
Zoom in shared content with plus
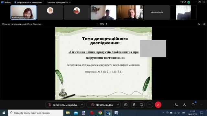(x=106, y=24)
